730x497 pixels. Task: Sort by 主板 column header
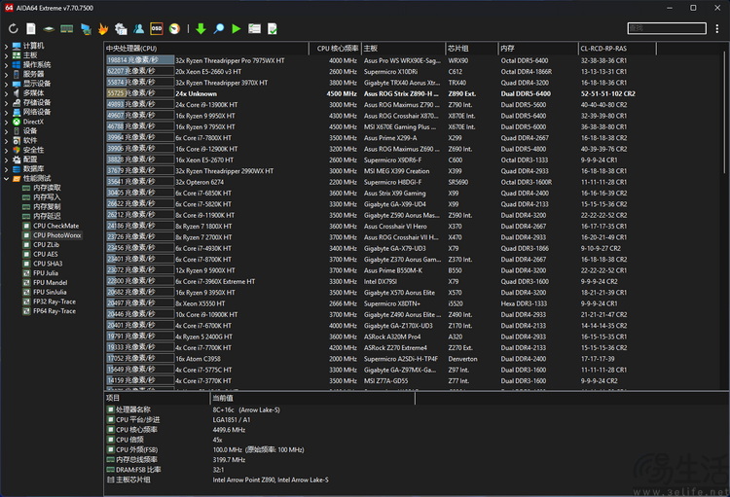tap(403, 49)
